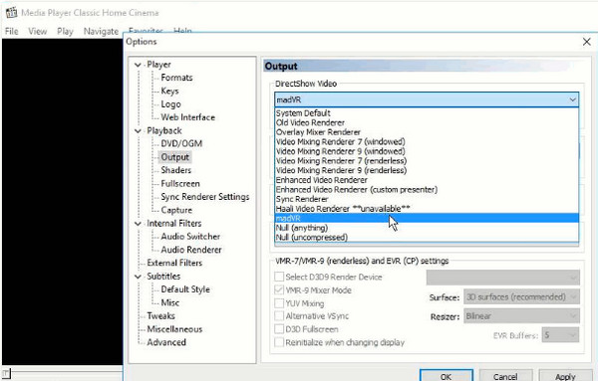This screenshot has width=598, height=381.
Task: Confirm settings with the OK button
Action: (446, 376)
